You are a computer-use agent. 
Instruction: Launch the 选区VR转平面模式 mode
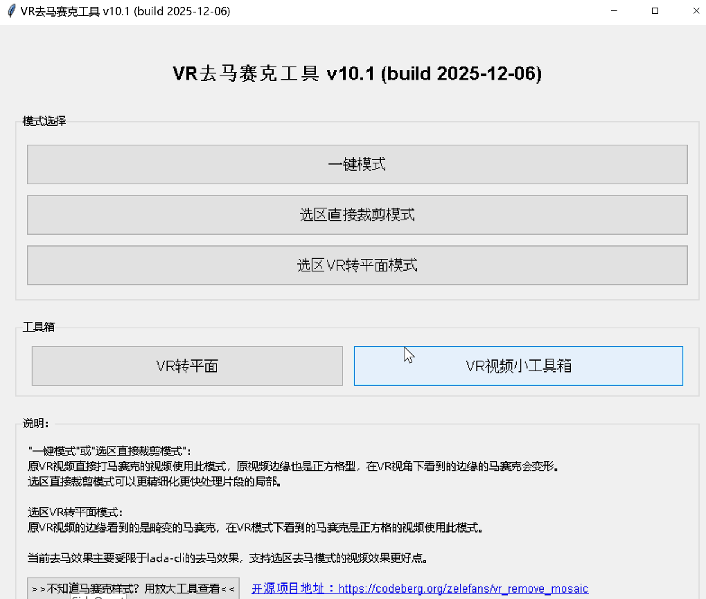click(x=357, y=265)
